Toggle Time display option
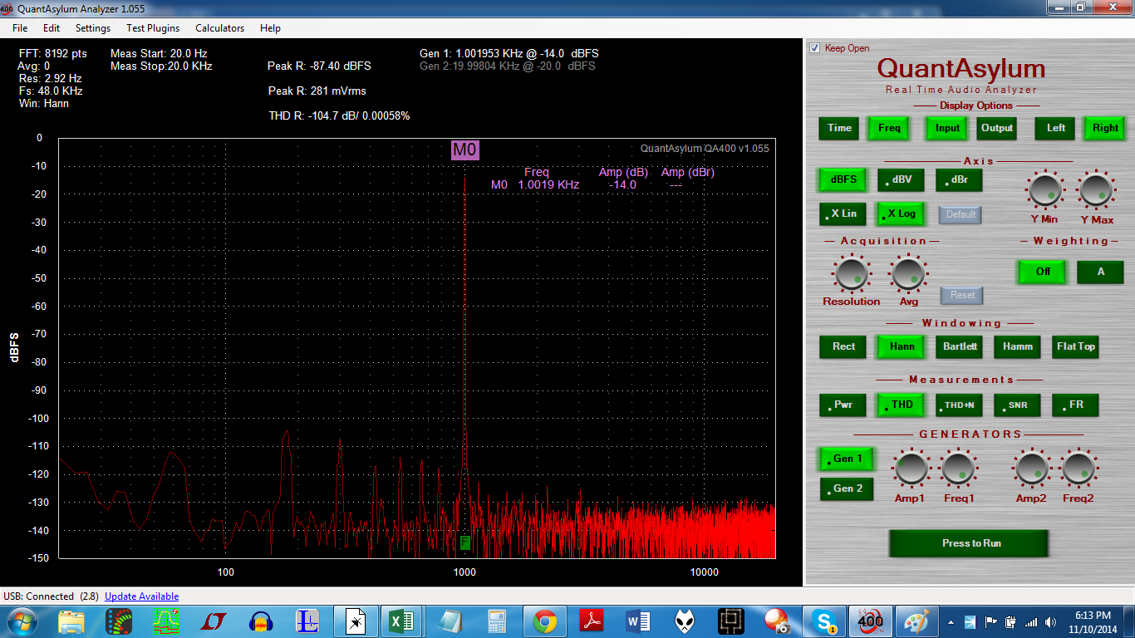Screen dimensions: 1135x638 point(839,128)
